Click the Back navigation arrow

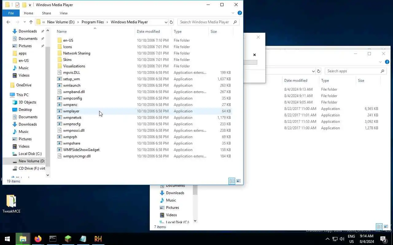(8, 22)
